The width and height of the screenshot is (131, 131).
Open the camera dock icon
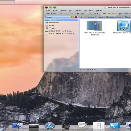pos(128,125)
